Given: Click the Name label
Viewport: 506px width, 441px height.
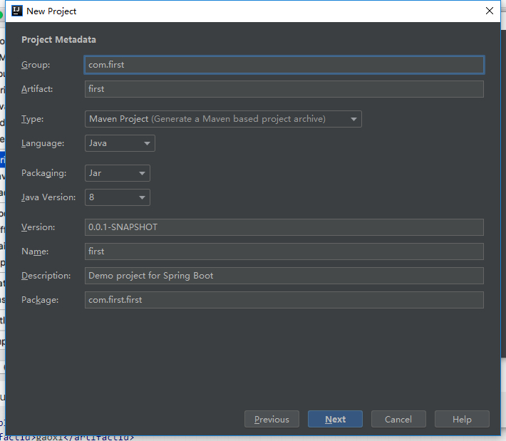Looking at the screenshot, I should point(35,251).
